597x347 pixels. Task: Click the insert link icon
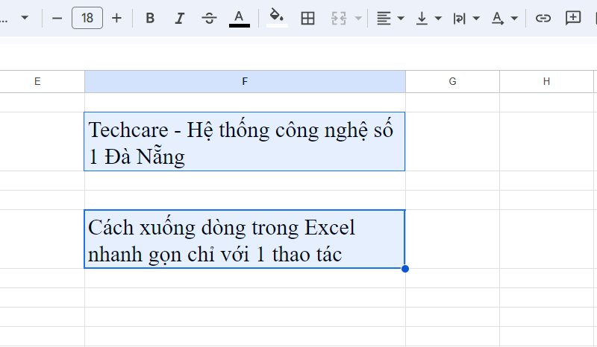[543, 18]
